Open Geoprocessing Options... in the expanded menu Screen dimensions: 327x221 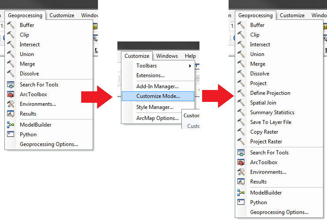click(x=279, y=212)
